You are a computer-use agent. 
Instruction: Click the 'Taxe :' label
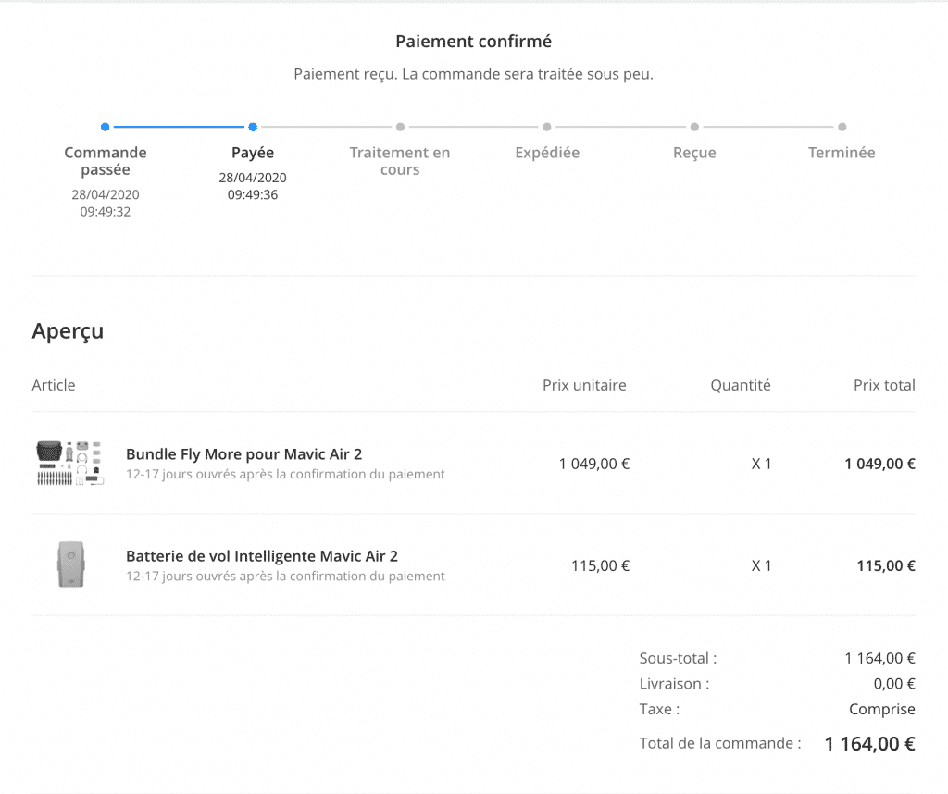(x=659, y=709)
